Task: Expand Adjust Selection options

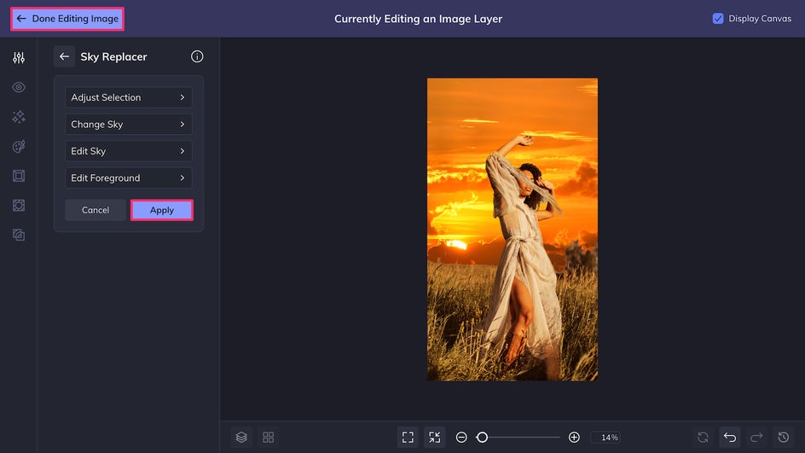Action: tap(129, 97)
